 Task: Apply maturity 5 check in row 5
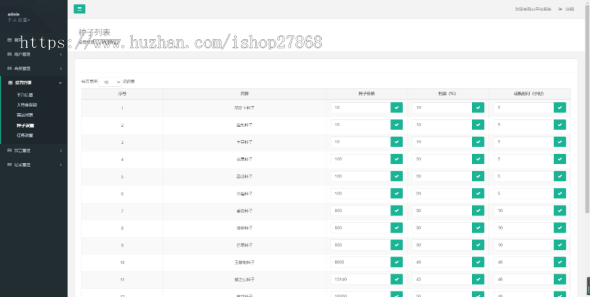click(560, 176)
